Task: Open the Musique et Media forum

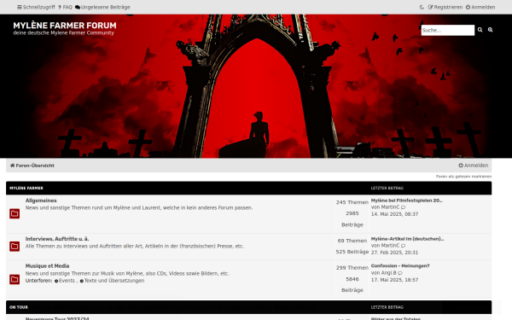Action: pyautogui.click(x=47, y=265)
